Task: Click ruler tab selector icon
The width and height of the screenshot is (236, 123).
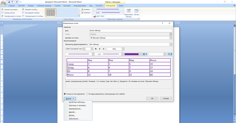Action: [2, 23]
